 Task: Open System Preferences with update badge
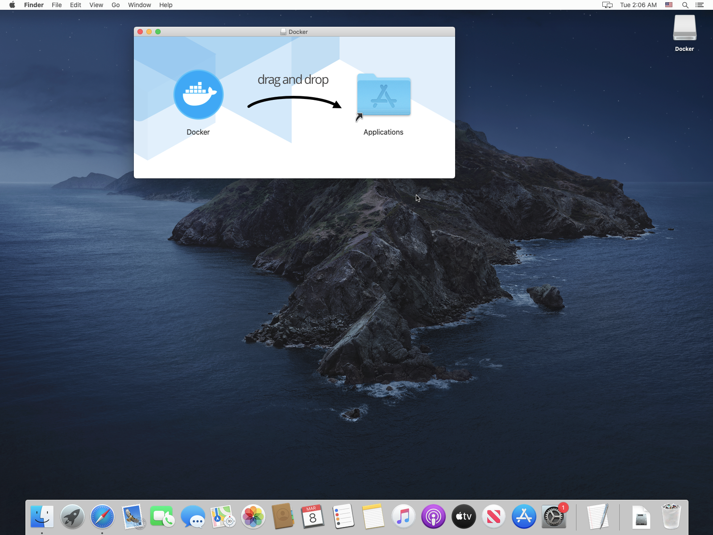point(553,517)
